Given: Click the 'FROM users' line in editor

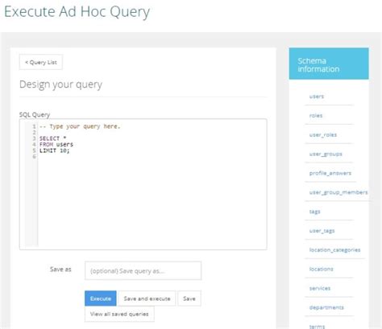Looking at the screenshot, I should (56, 145).
